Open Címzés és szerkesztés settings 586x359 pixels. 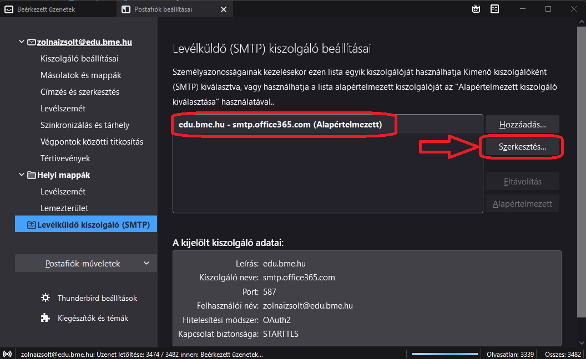point(79,92)
